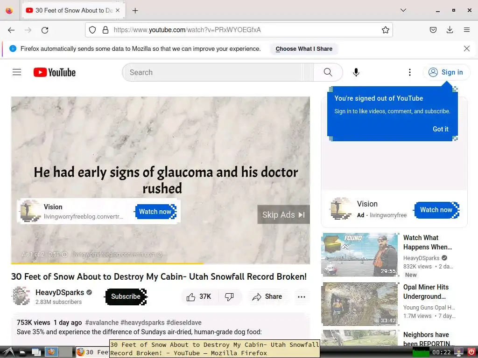This screenshot has width=478, height=358.
Task: Click Watch now in sidebar Vision ad
Action: coord(436,210)
